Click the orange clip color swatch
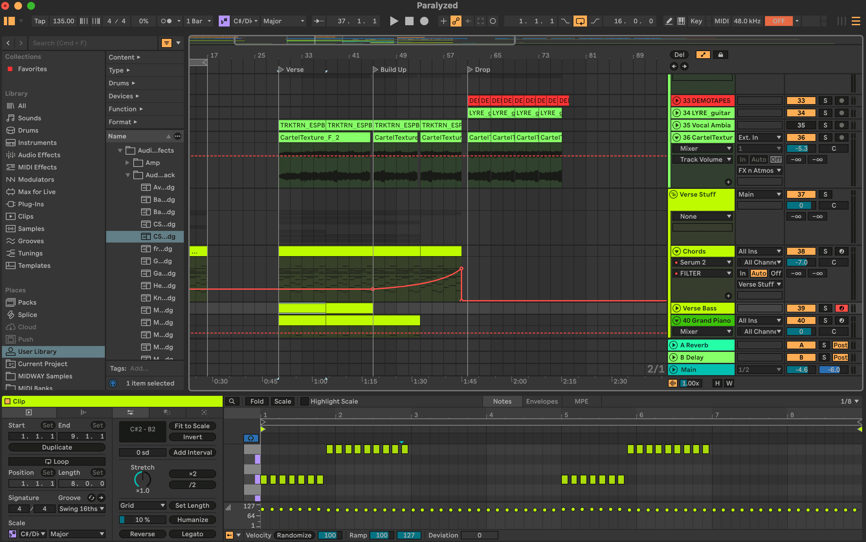This screenshot has width=866, height=542. click(x=7, y=401)
